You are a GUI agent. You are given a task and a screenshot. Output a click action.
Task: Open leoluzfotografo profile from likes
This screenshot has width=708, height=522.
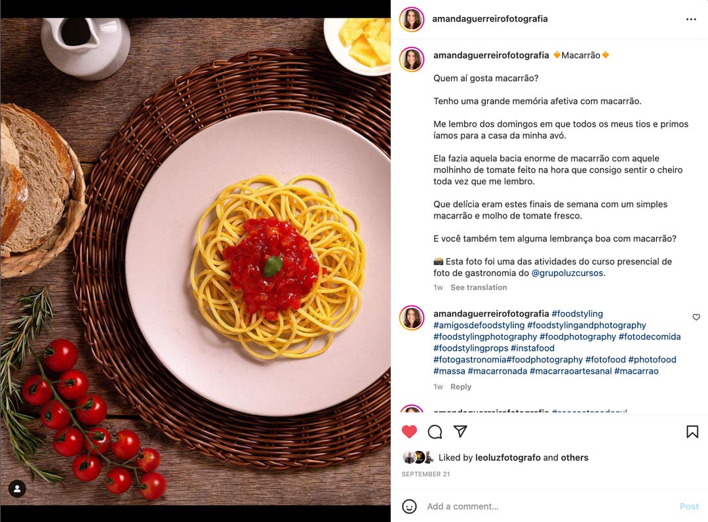tap(507, 458)
